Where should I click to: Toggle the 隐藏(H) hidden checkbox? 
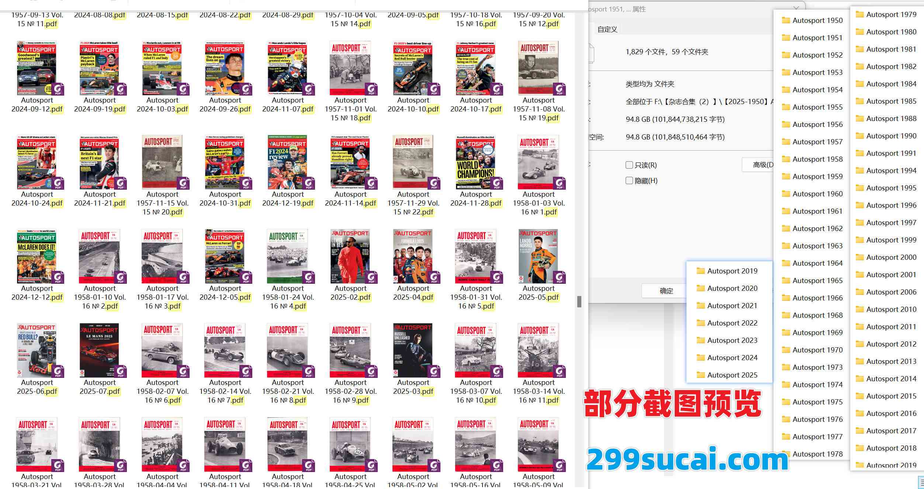629,180
